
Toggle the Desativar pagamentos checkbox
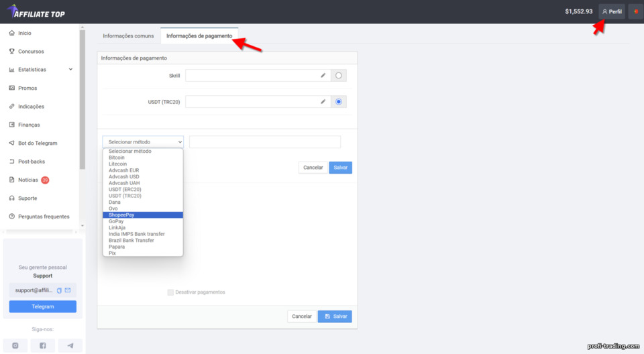pyautogui.click(x=170, y=292)
